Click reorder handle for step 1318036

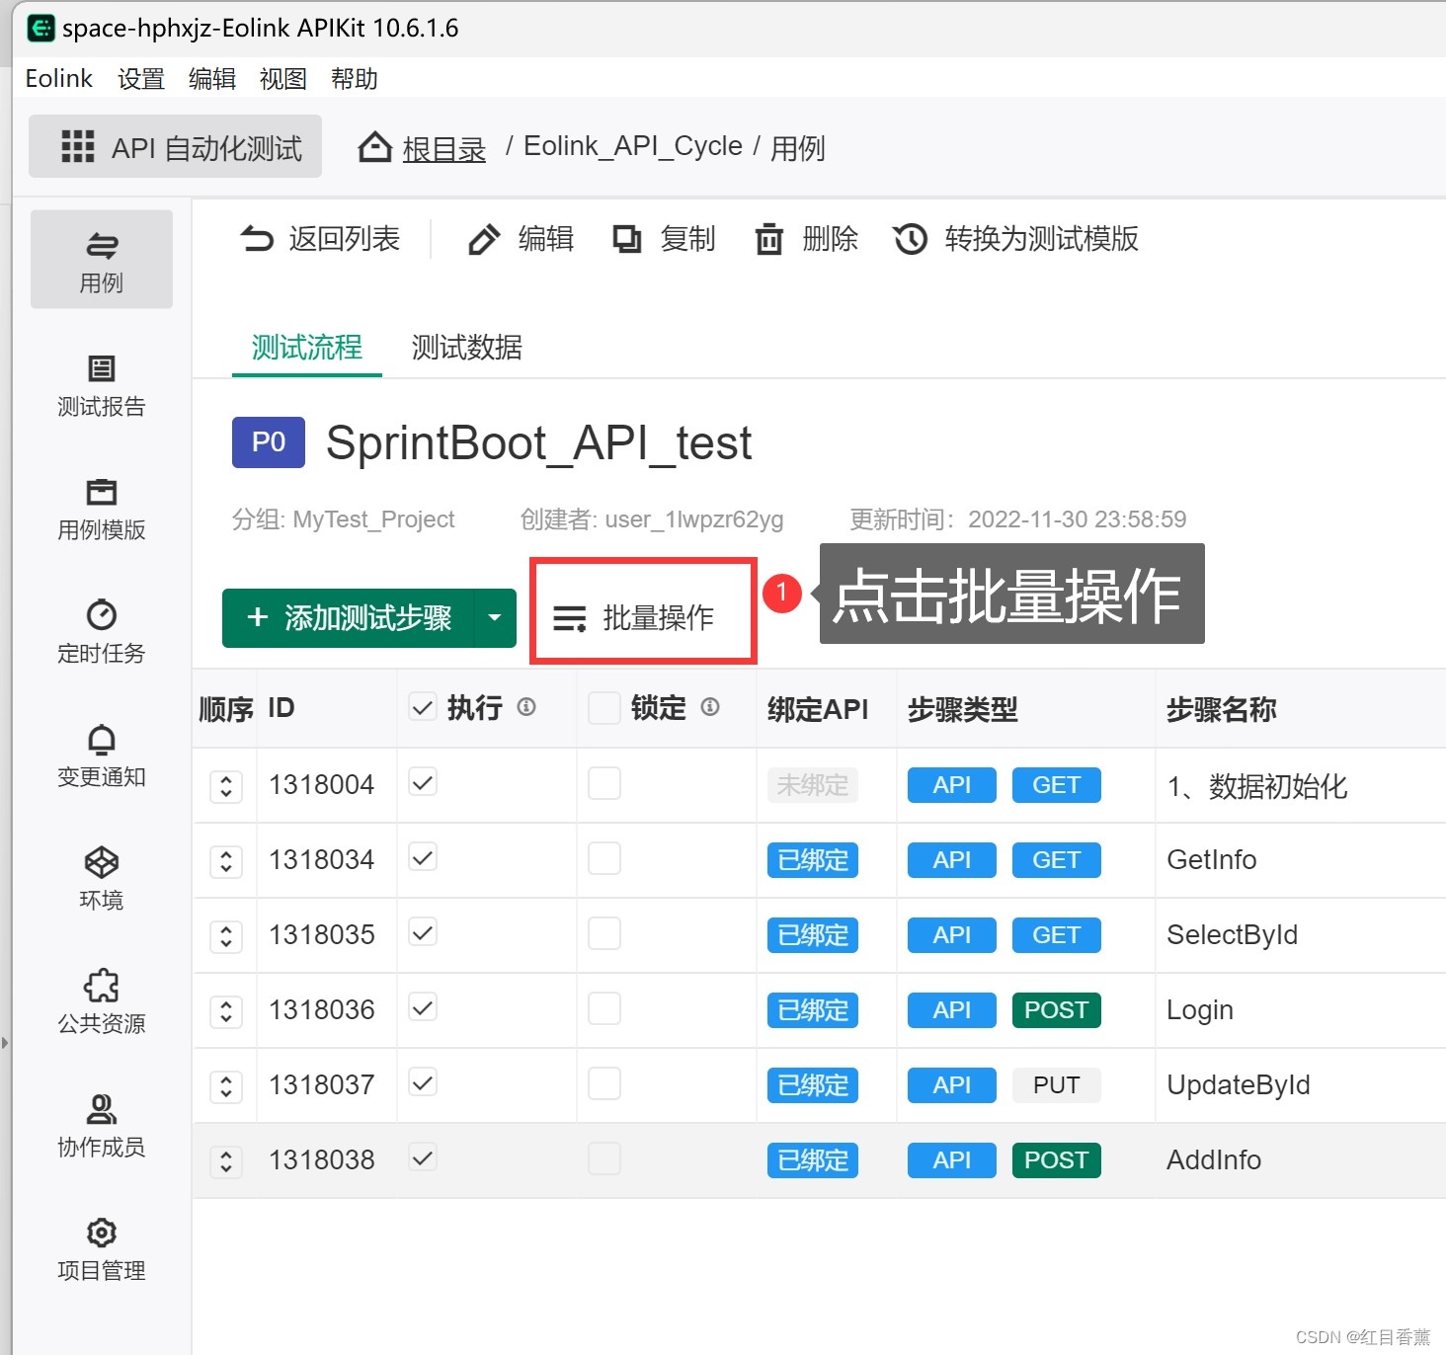pos(226,1011)
